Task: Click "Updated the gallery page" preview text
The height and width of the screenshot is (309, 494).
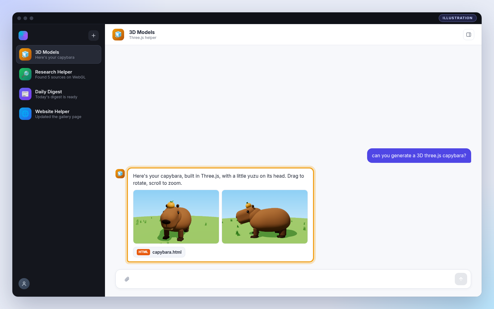Action: point(58,117)
